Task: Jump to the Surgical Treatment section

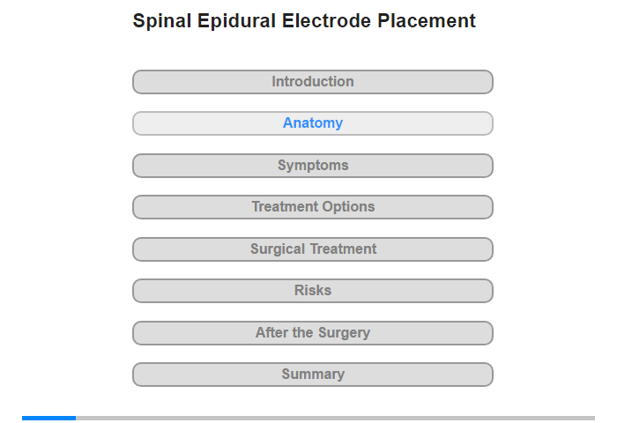Action: (x=312, y=249)
